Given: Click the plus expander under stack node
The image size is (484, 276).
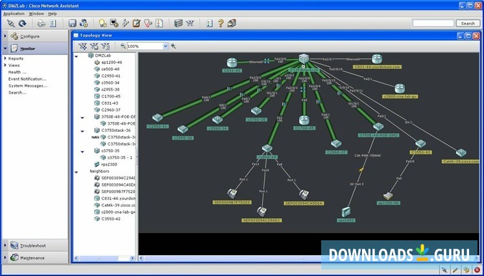Looking at the screenshot, I should pyautogui.click(x=304, y=66).
